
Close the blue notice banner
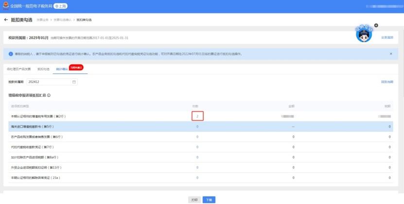391,54
